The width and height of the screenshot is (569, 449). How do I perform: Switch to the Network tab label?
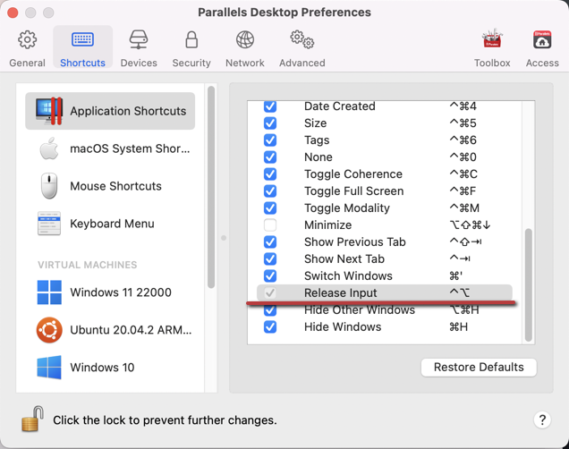(245, 64)
